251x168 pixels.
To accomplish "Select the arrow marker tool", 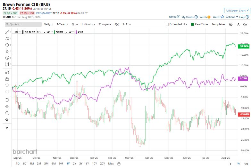I will (x=7, y=51).
